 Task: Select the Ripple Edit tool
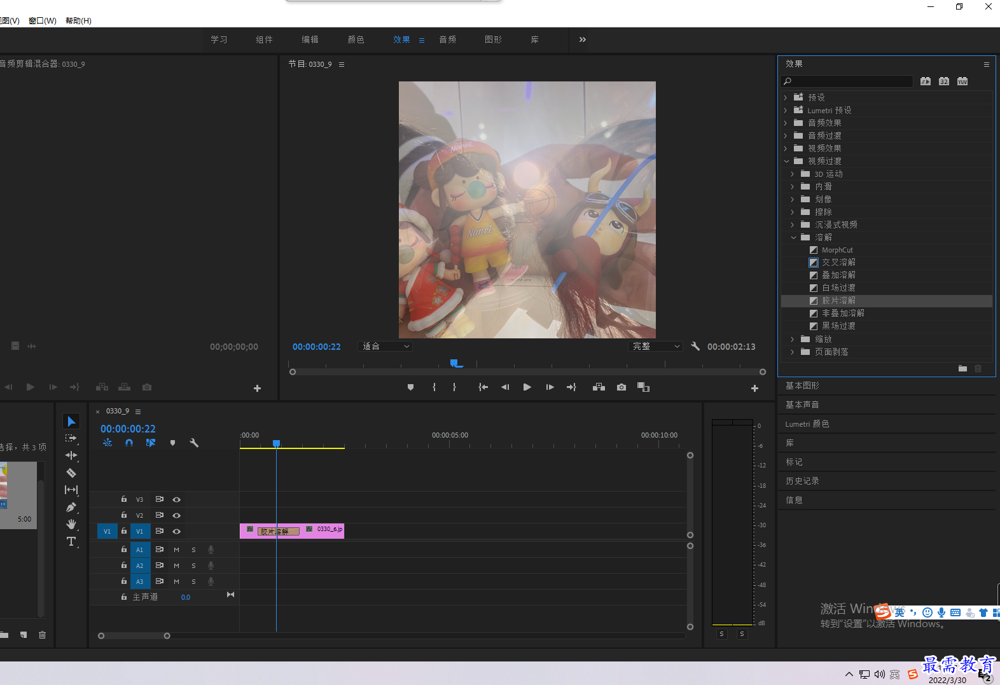pos(71,455)
